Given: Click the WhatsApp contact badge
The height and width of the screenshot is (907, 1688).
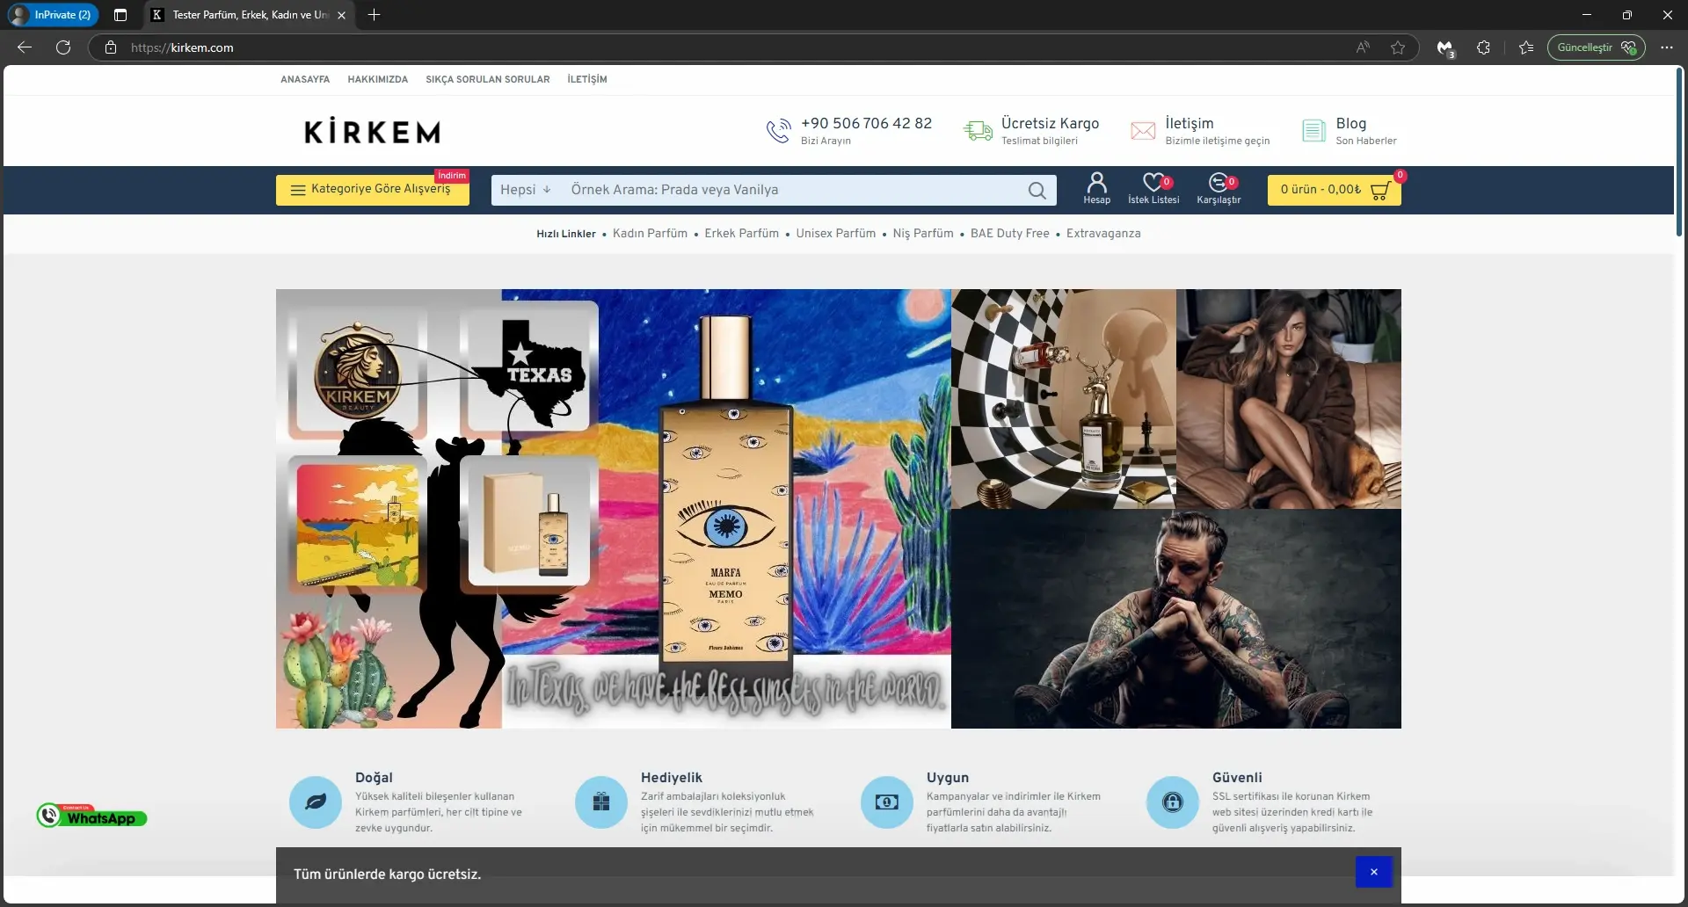Looking at the screenshot, I should point(91,816).
